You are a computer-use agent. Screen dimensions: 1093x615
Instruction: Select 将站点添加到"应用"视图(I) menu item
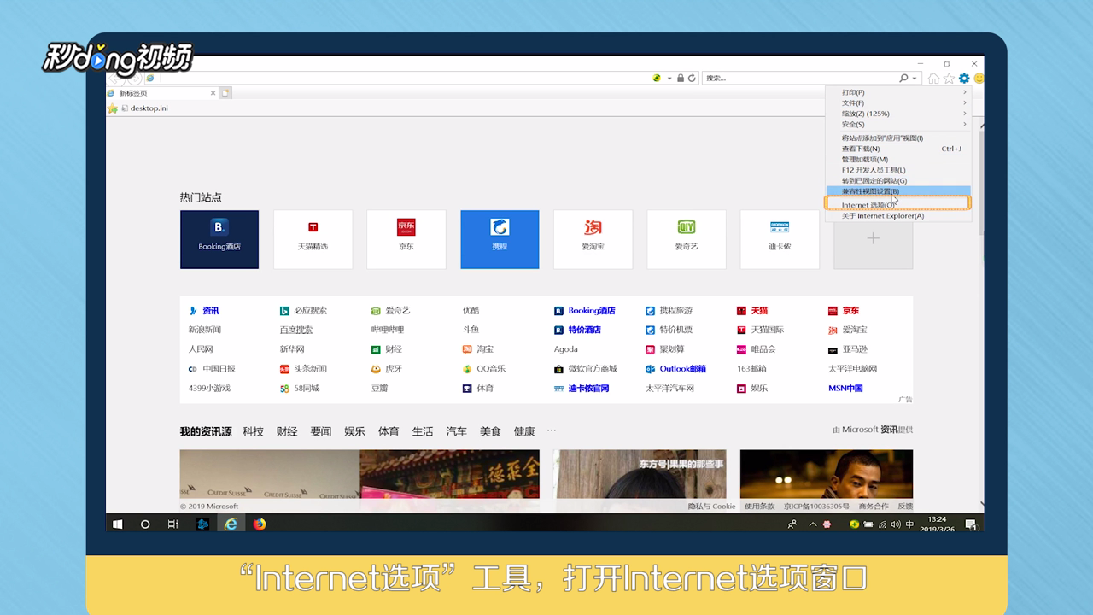click(x=898, y=138)
